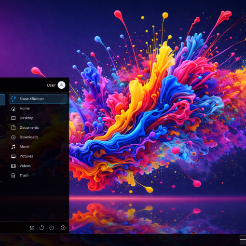The image size is (246, 246).
Task: Click the Restart circular arrows icon
Action: (x=42, y=228)
